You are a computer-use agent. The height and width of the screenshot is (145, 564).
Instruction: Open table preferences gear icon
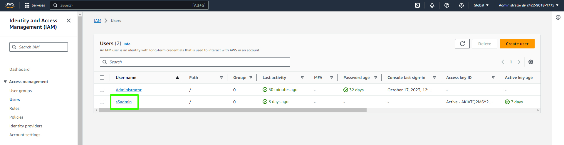point(531,62)
